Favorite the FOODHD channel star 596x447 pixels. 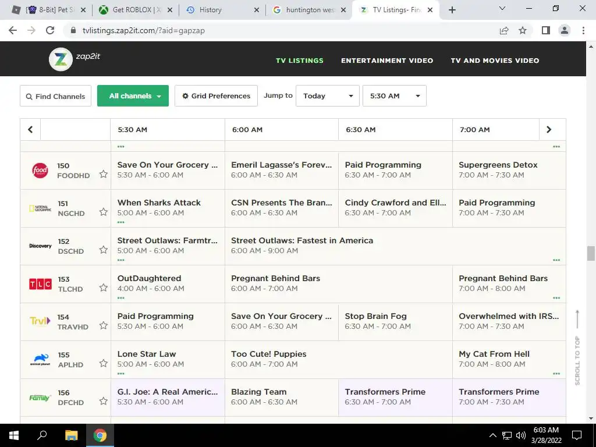pyautogui.click(x=104, y=174)
